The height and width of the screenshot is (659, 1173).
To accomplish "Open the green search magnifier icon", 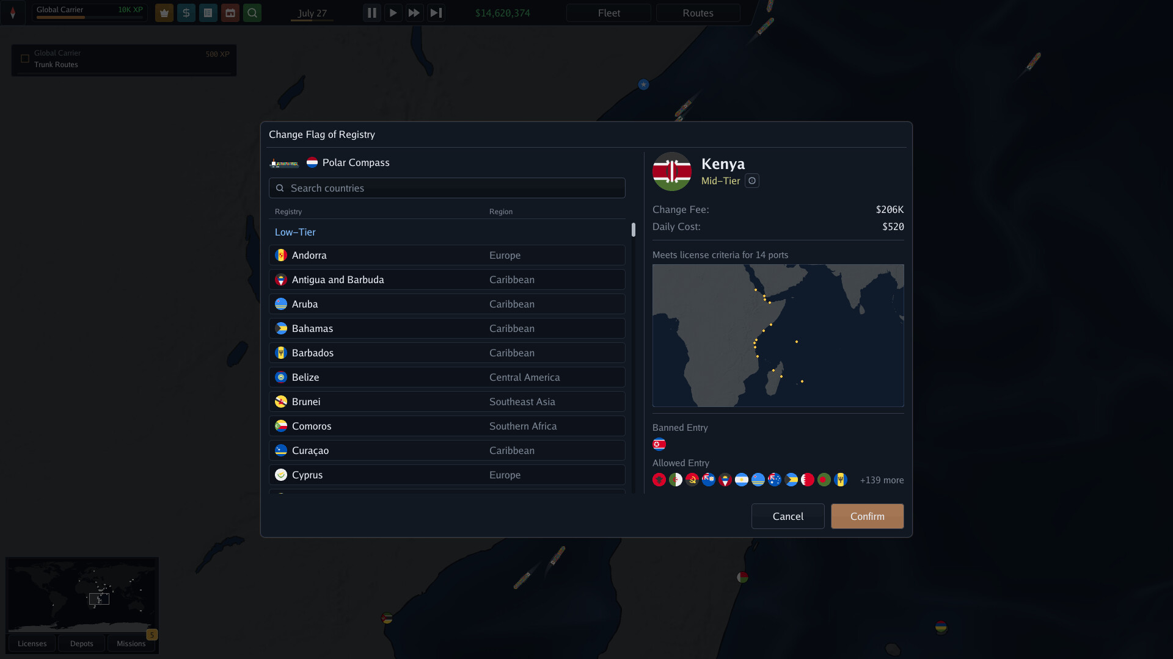I will (252, 13).
